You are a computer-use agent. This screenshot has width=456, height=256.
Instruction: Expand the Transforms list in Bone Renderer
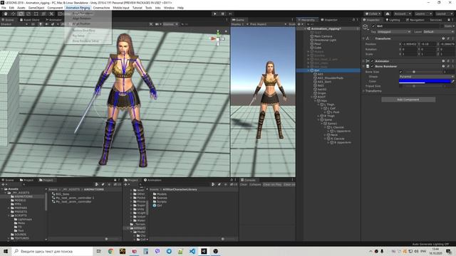tap(363, 91)
